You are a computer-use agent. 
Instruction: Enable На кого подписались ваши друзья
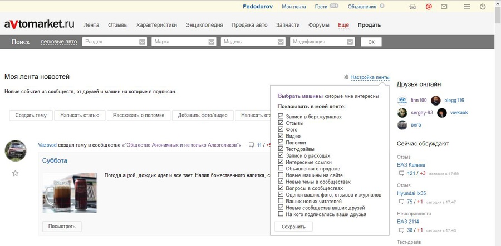click(x=281, y=214)
